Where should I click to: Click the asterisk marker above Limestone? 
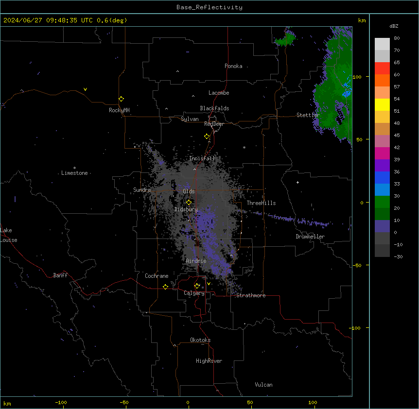[74, 168]
